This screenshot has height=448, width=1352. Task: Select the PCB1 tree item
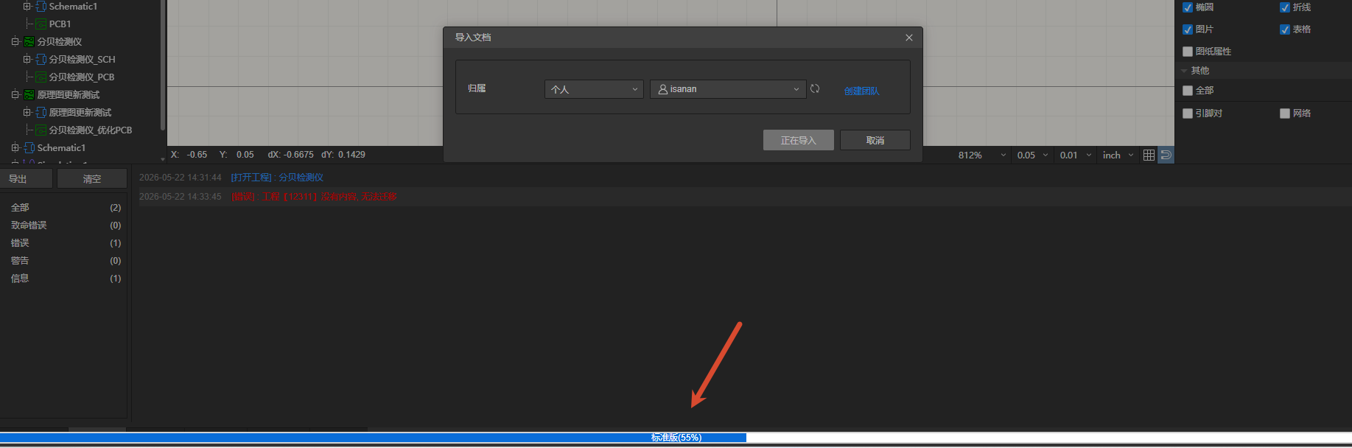tap(60, 24)
